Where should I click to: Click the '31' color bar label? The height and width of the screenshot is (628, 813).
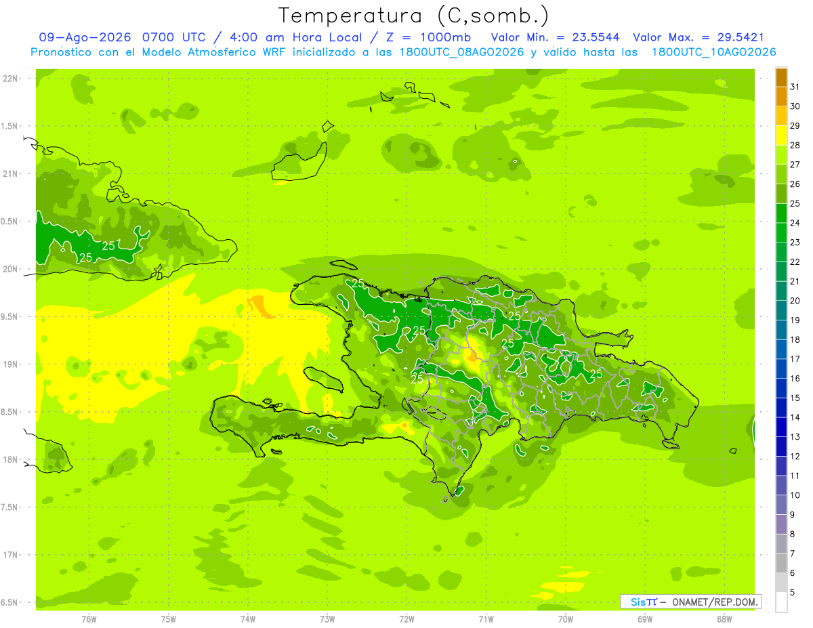click(x=795, y=87)
